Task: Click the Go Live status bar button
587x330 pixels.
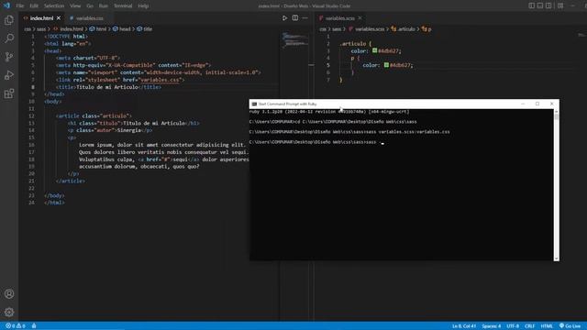Action: pos(570,326)
